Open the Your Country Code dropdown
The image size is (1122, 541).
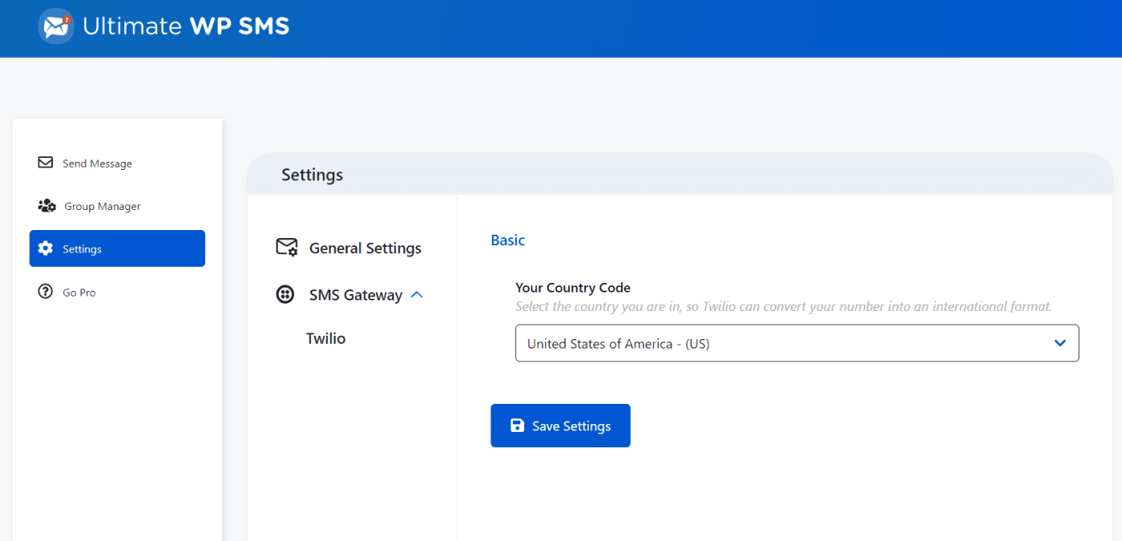pos(797,343)
